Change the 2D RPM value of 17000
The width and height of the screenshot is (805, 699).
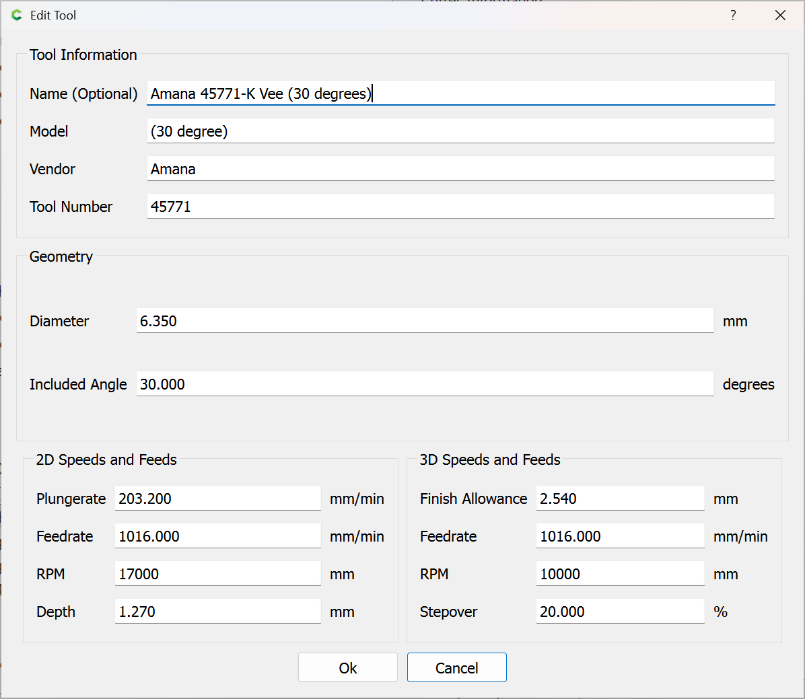(x=217, y=574)
